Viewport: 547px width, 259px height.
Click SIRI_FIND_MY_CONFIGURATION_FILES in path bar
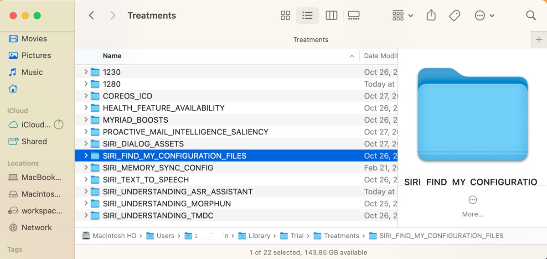click(436, 236)
